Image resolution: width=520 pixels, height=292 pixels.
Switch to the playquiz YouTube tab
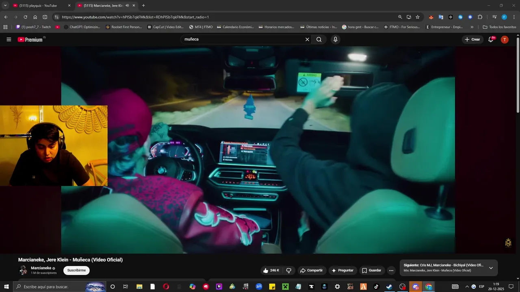(38, 6)
